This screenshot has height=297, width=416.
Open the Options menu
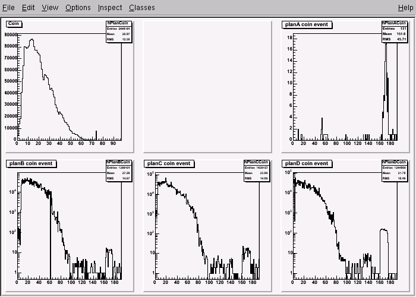coord(78,8)
